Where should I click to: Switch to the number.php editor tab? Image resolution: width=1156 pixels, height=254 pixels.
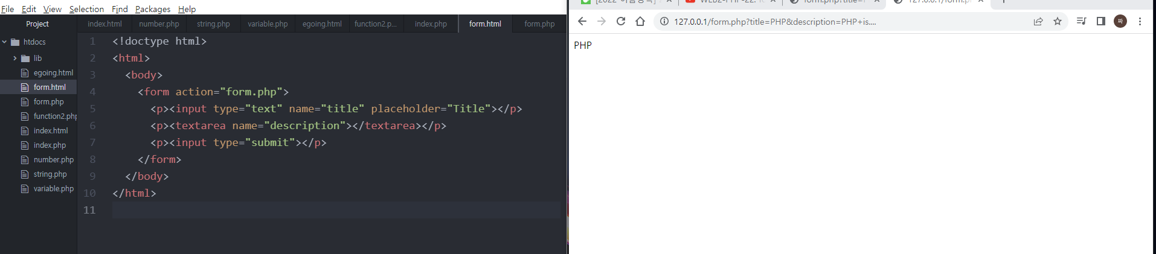(x=159, y=24)
